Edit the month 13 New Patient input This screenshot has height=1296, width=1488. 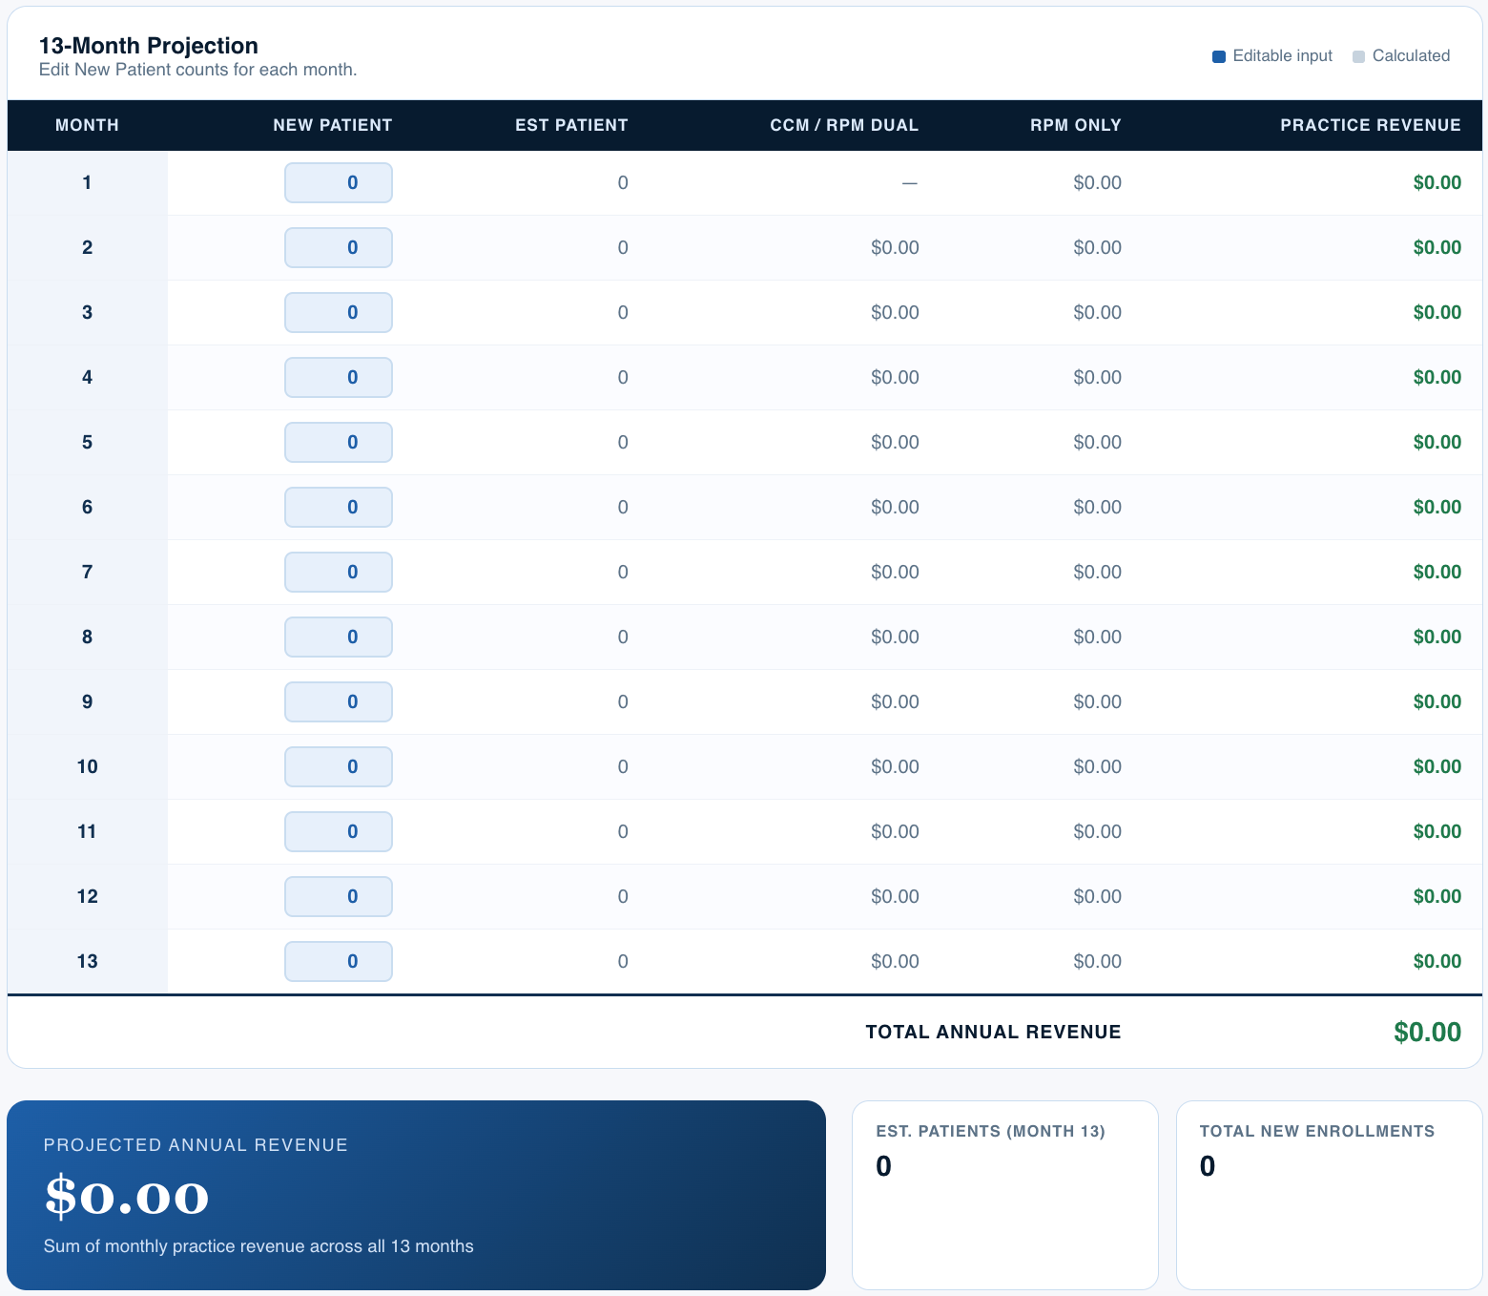coord(339,961)
